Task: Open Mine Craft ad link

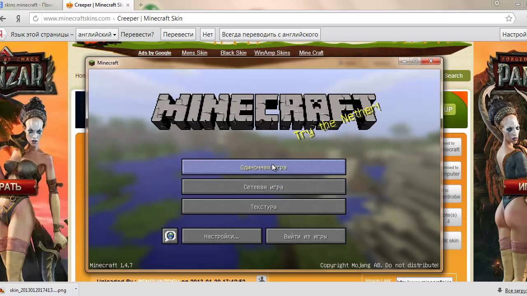Action: coord(311,53)
